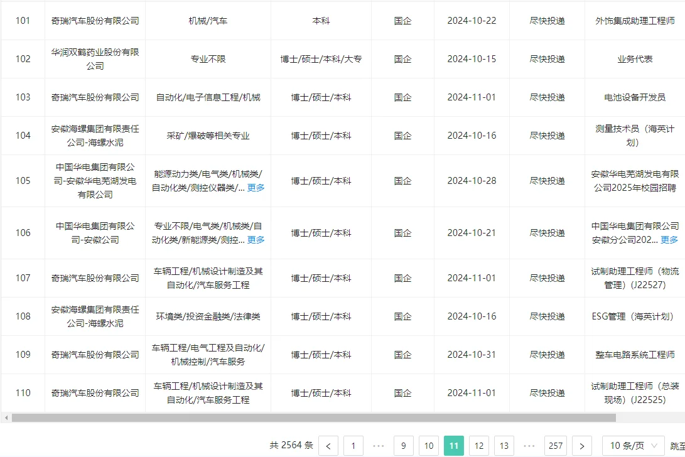Click 整车电路系统工程师 job title
This screenshot has height=457, width=685.
(x=635, y=354)
